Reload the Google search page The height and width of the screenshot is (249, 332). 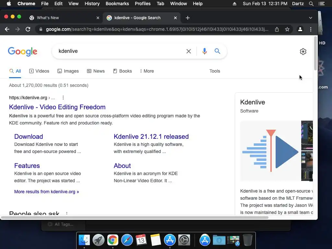click(x=28, y=29)
